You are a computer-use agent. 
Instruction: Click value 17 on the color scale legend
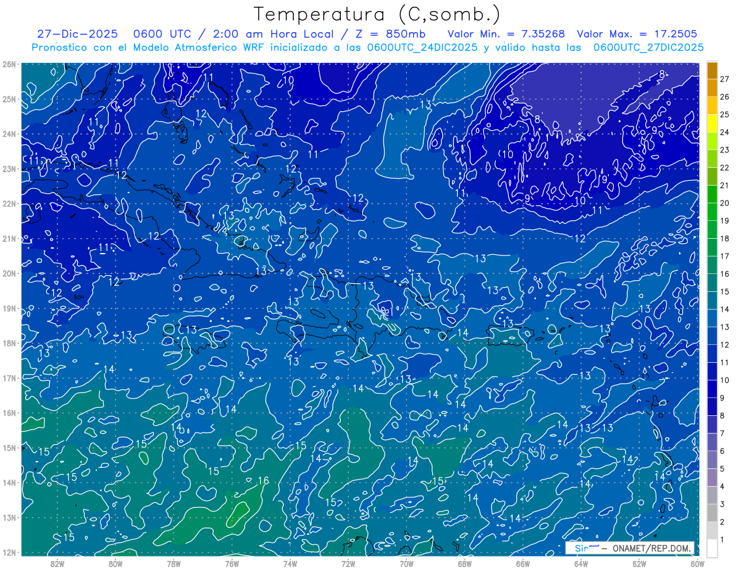[x=724, y=256]
